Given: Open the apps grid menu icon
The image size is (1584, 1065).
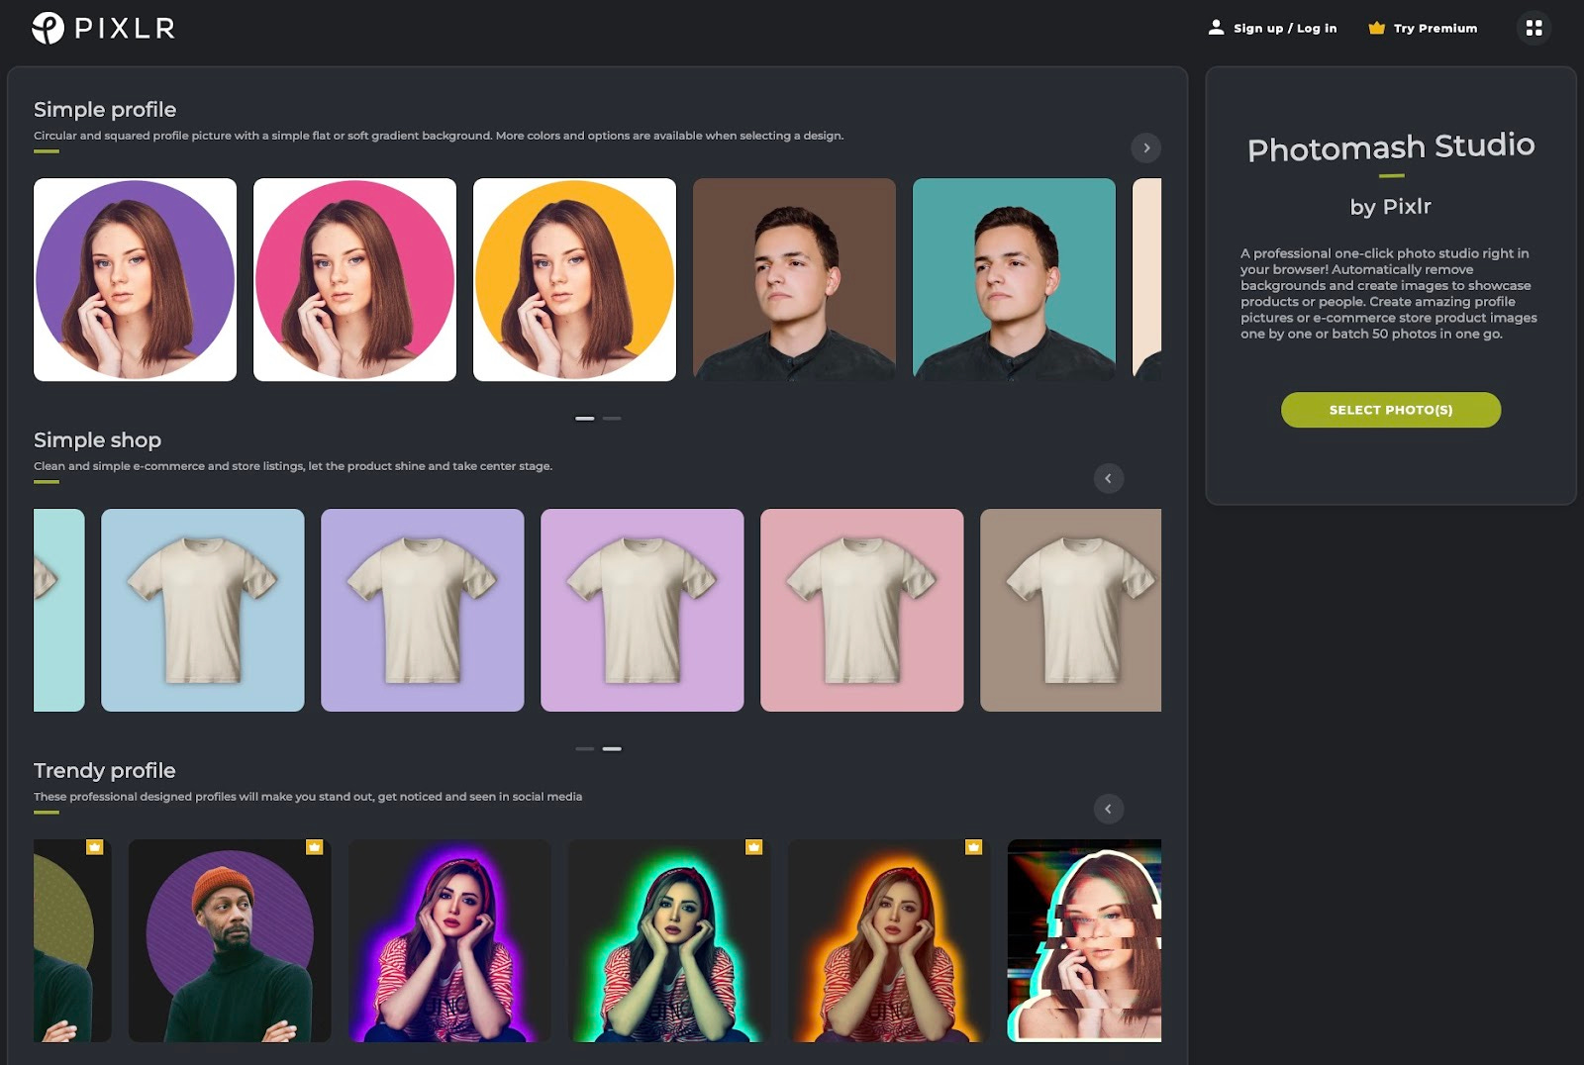Looking at the screenshot, I should [1534, 28].
